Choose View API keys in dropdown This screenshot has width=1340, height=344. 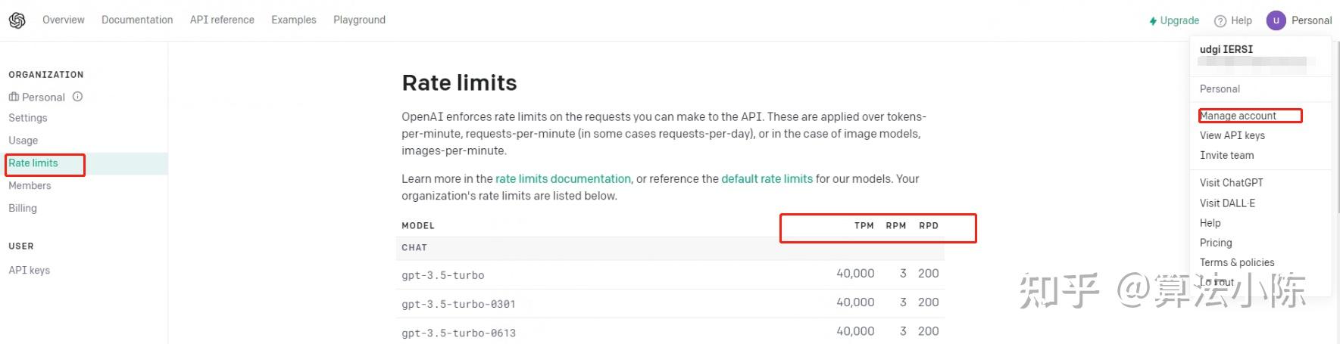point(1232,135)
